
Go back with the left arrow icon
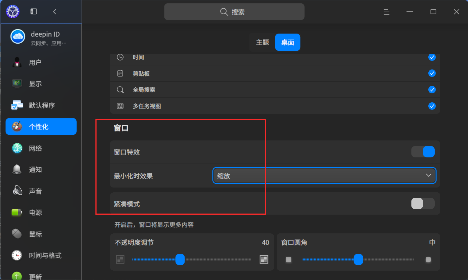coord(55,12)
